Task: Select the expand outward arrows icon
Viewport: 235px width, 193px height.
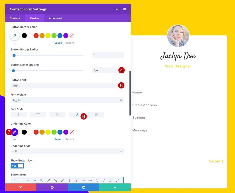Action: pos(118,180)
